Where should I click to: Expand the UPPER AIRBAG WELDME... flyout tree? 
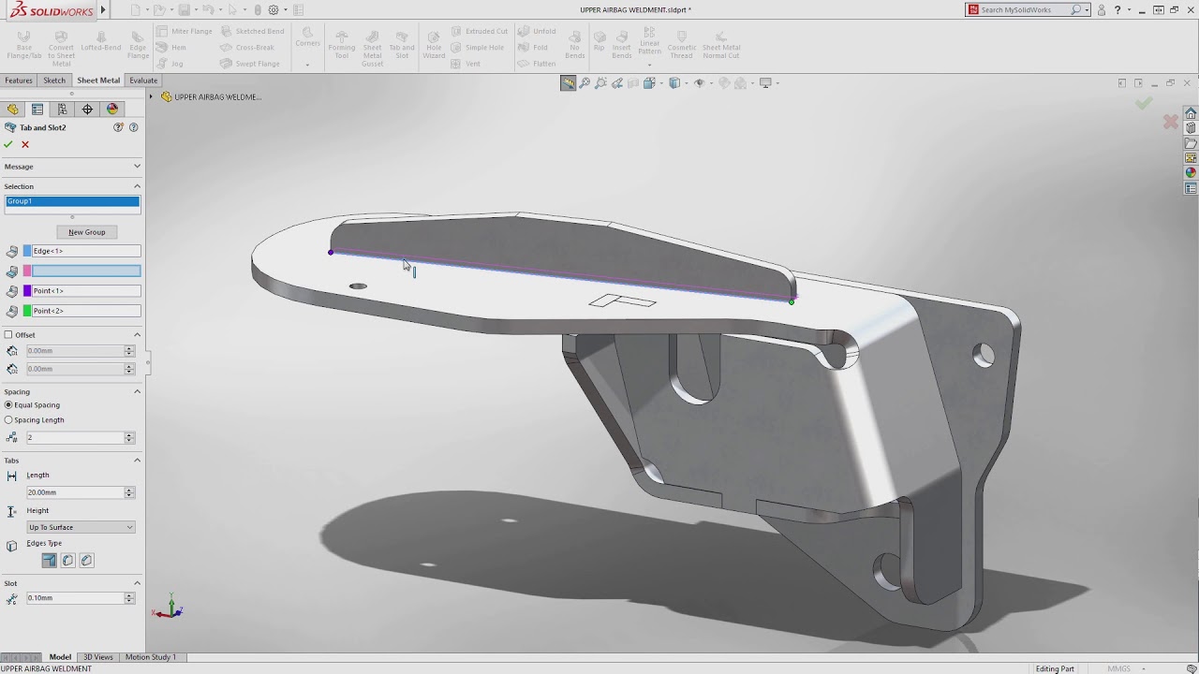point(153,96)
